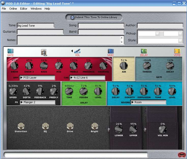
Task: Open the File menu
Action: pos(4,9)
